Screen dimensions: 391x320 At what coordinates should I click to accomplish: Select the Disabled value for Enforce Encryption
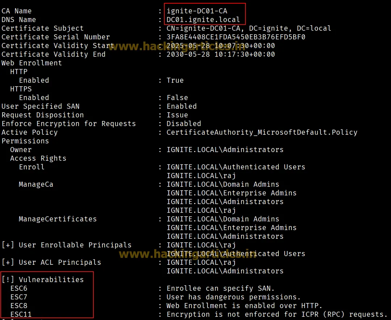point(184,124)
